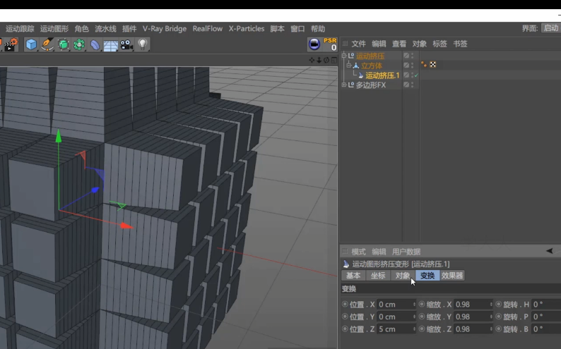This screenshot has width=561, height=349.
Task: Toggle animation circle for 位置 . X
Action: (x=345, y=305)
